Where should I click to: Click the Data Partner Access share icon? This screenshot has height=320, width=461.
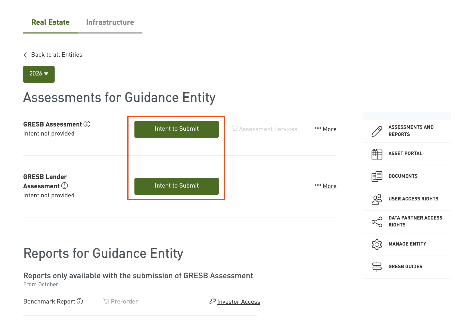[x=377, y=222]
